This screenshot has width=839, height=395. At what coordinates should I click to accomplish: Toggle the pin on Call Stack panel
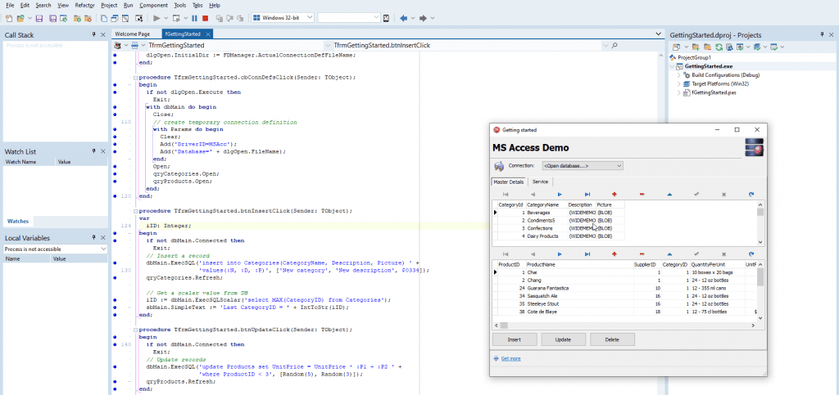coord(94,34)
